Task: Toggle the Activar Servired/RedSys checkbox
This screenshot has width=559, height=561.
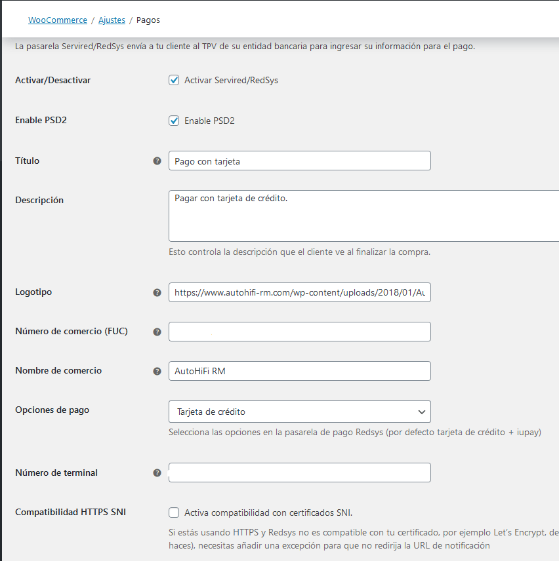Action: click(174, 80)
